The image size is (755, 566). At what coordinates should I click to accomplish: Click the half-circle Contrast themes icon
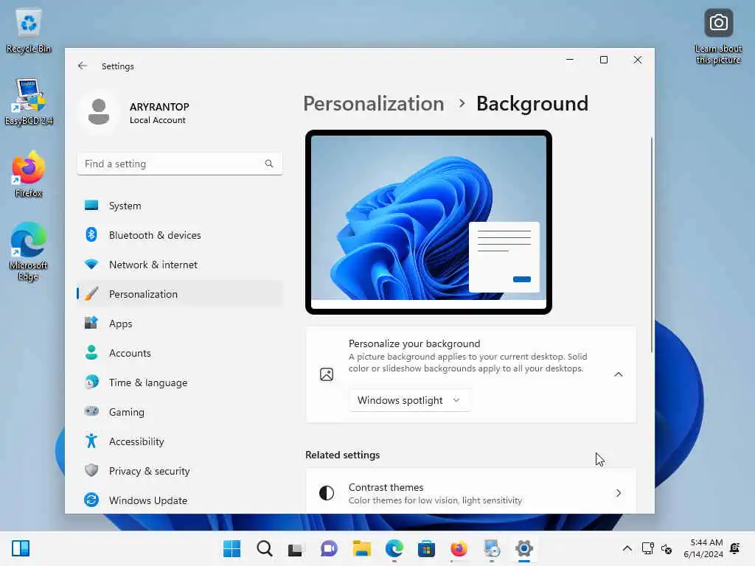point(327,493)
